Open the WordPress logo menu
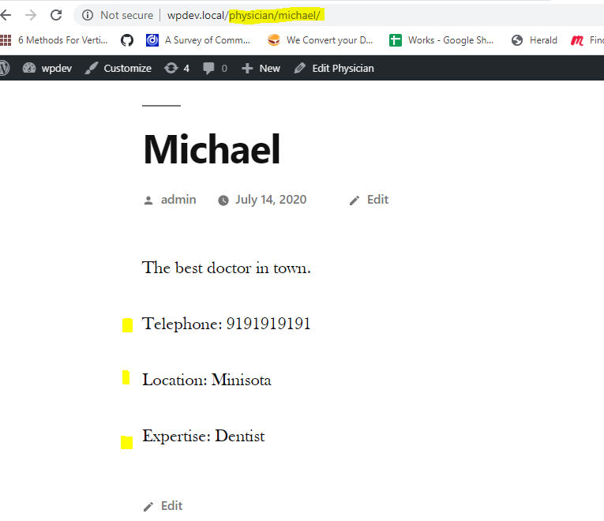 4,68
